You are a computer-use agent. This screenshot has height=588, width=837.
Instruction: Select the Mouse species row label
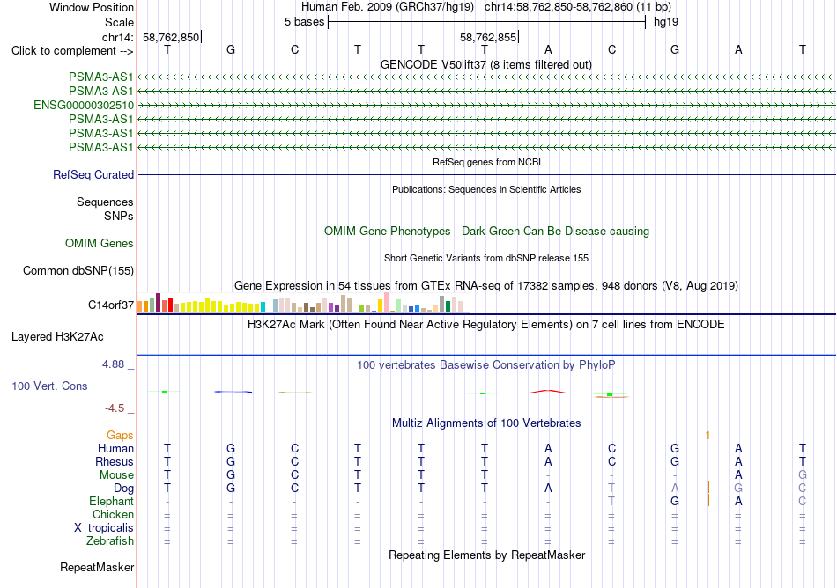(x=116, y=475)
